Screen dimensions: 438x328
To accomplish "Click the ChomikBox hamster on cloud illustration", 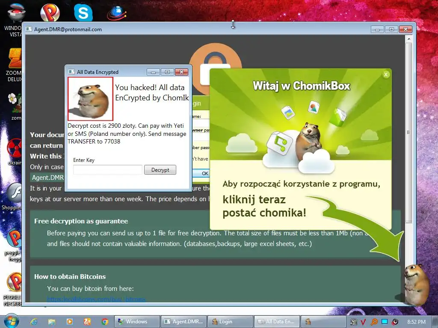I will click(309, 142).
